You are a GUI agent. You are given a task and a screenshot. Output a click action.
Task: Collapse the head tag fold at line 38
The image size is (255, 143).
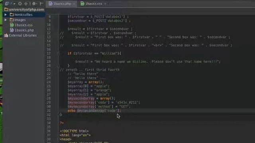coord(58,139)
